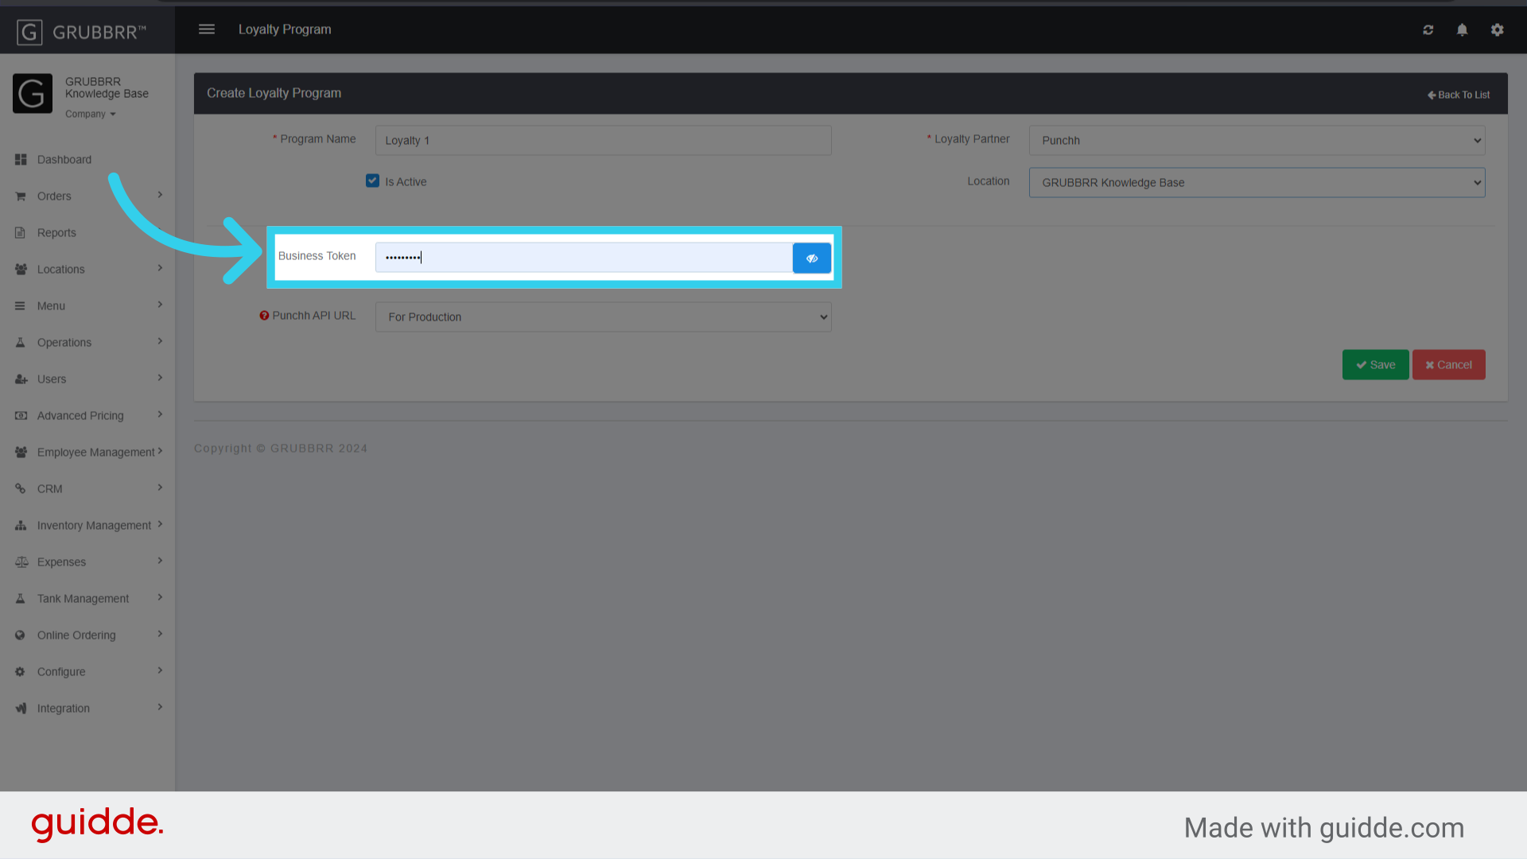Expand the Operations submenu chevron
This screenshot has height=859, width=1527.
click(160, 341)
